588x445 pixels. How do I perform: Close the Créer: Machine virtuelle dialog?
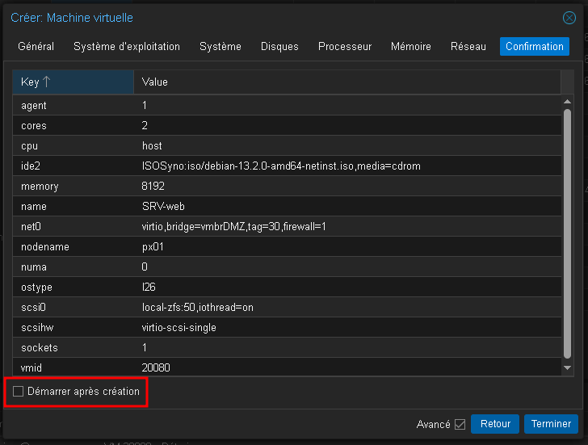click(x=569, y=18)
